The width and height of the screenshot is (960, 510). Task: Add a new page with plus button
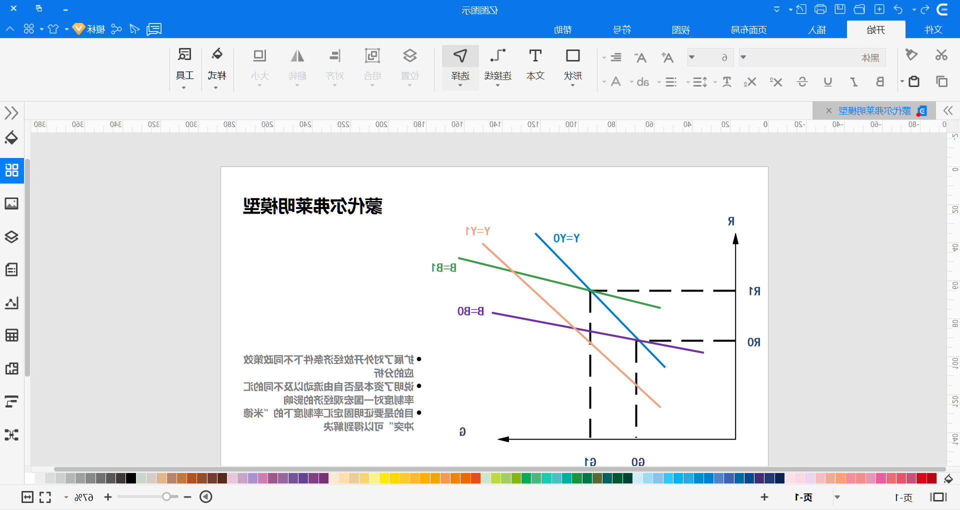pos(764,497)
